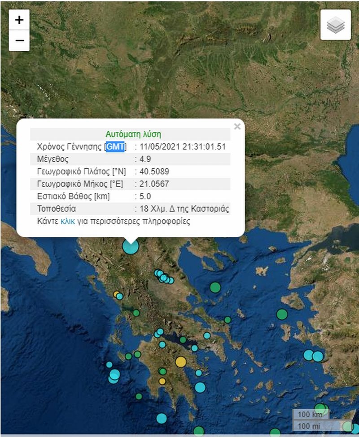Select the small yellow marker on western coast
This screenshot has height=437, width=359.
point(116,294)
